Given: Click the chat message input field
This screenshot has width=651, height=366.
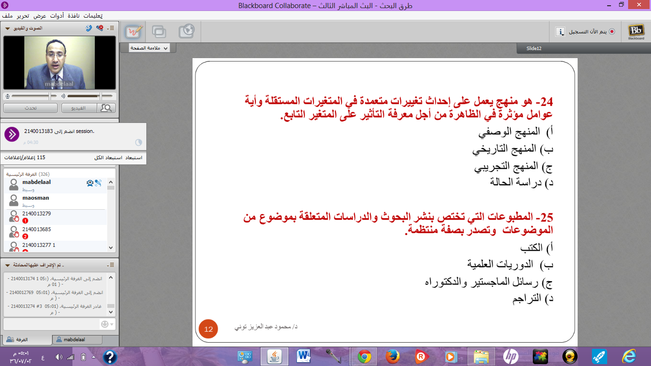Looking at the screenshot, I should (x=51, y=324).
